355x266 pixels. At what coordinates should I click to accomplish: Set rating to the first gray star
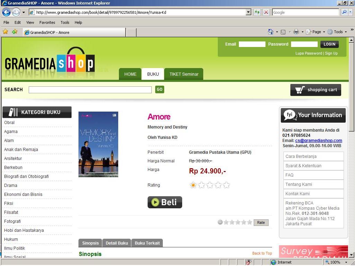pos(226,222)
